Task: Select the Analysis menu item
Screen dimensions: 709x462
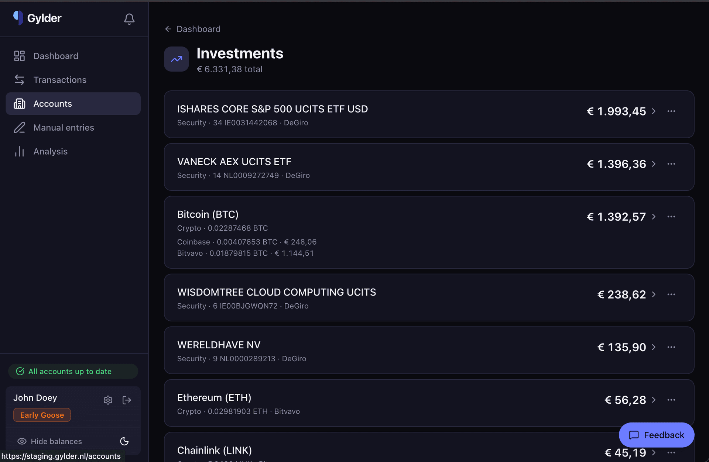Action: tap(50, 151)
